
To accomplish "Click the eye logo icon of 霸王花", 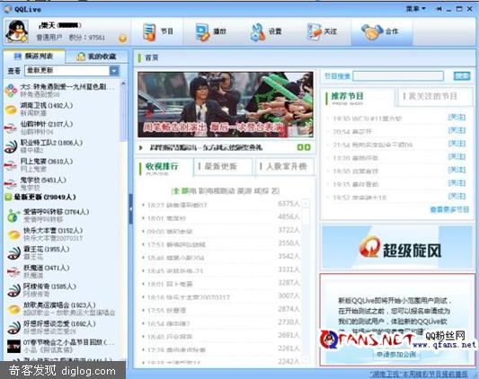I will tap(13, 253).
